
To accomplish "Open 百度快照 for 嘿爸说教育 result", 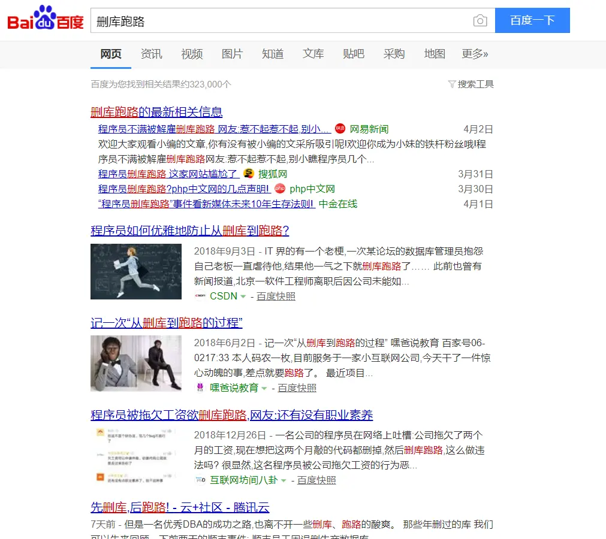I will tap(297, 387).
